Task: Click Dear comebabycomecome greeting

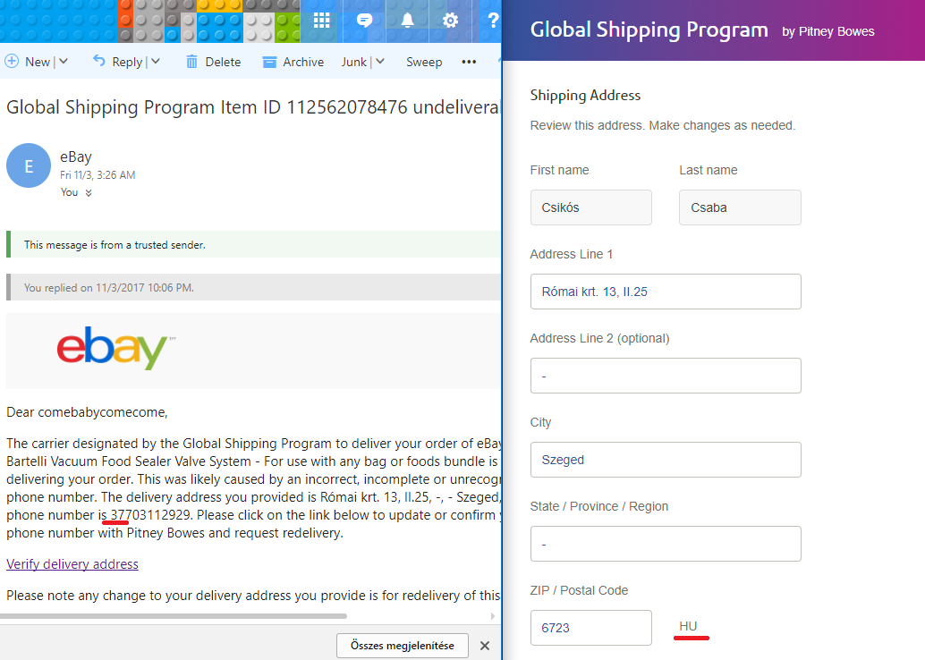Action: (x=87, y=412)
